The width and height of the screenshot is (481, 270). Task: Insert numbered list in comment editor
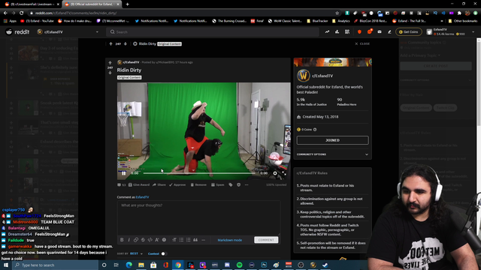tap(189, 240)
